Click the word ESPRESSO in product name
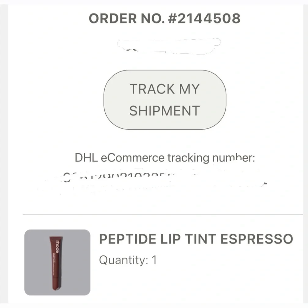Screen dimensions: 308x308 click(x=257, y=239)
